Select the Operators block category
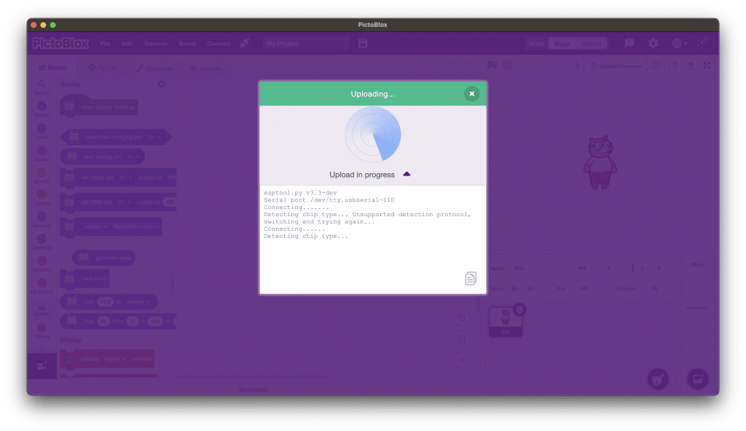This screenshot has height=431, width=746. [x=42, y=242]
